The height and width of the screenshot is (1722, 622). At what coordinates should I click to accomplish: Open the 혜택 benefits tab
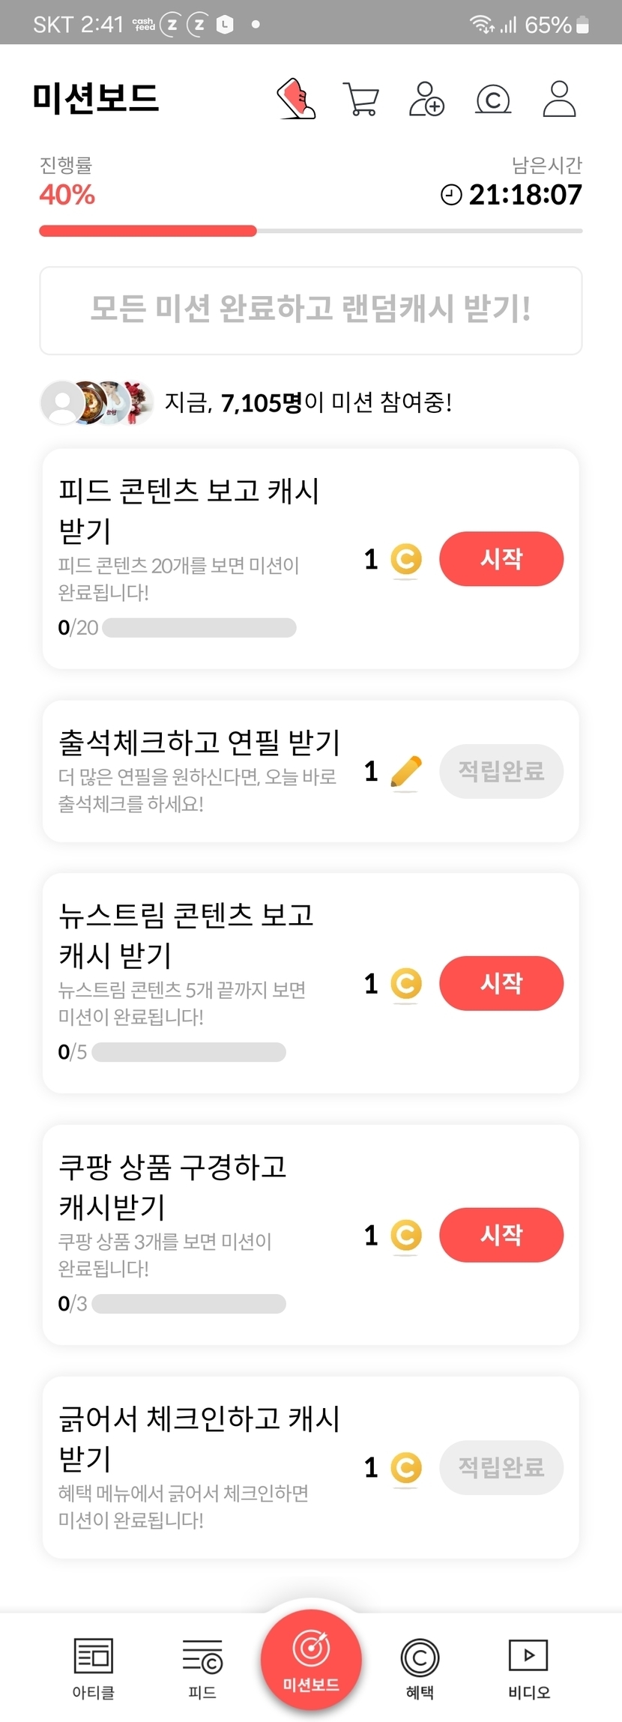click(420, 1667)
